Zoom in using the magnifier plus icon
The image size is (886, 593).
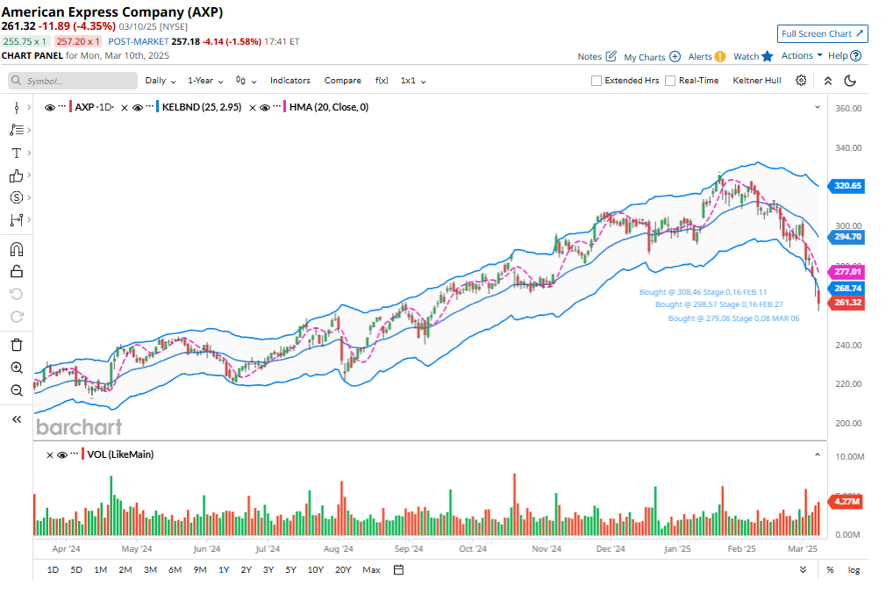pyautogui.click(x=17, y=368)
